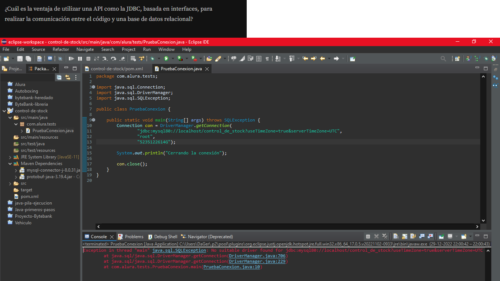Toggle Link with Editor in Package Explorer
The image size is (500, 281).
point(68,77)
